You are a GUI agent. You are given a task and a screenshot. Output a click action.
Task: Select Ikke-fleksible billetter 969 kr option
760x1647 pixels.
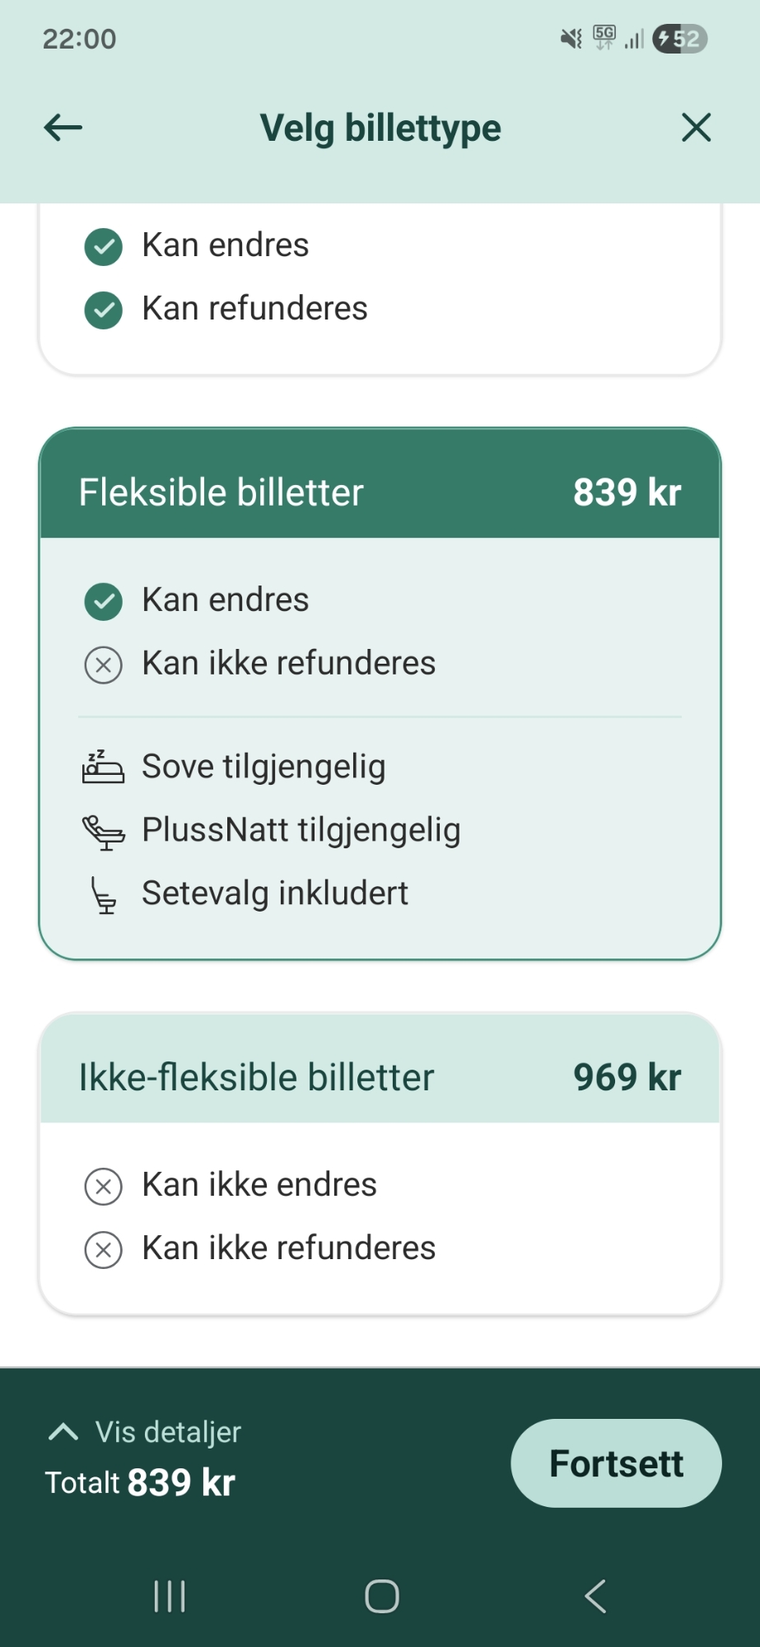pyautogui.click(x=380, y=1077)
